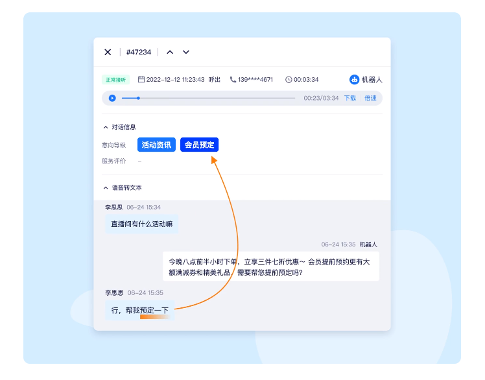Click the 机器人 label in header
Viewport: 485px width, 380px height.
coord(372,80)
